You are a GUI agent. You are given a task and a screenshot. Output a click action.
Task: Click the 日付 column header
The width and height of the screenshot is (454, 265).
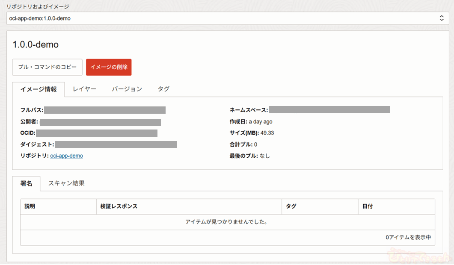368,206
